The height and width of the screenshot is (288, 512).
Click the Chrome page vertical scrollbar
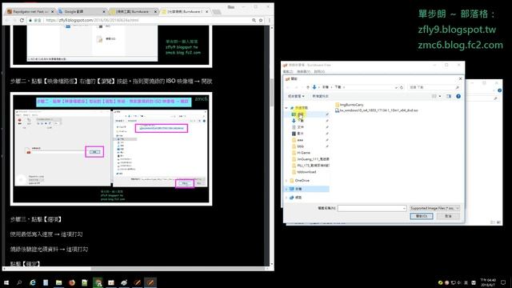tap(272, 93)
